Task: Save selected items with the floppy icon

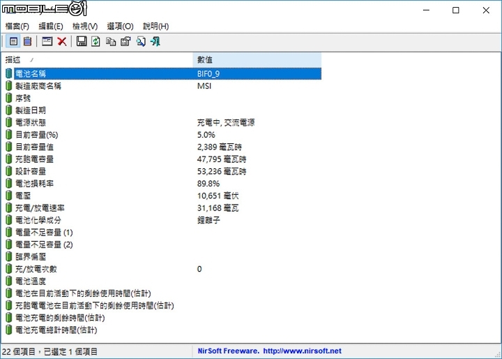Action: [x=82, y=41]
